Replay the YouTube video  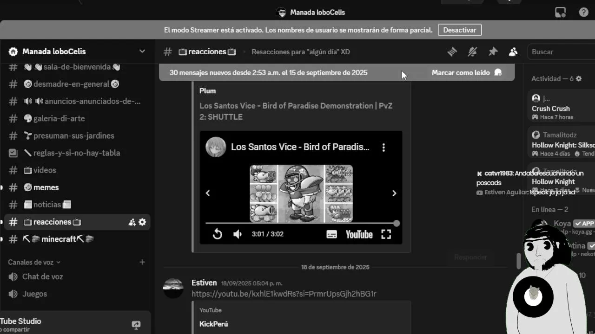tap(217, 234)
